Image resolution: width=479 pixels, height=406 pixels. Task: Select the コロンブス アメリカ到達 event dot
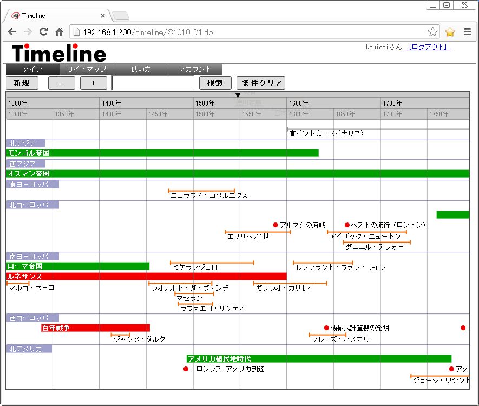coord(186,369)
